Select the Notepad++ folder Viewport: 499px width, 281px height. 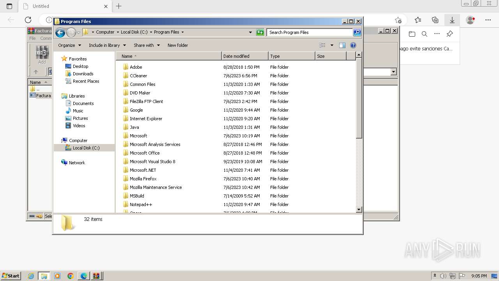[141, 205]
